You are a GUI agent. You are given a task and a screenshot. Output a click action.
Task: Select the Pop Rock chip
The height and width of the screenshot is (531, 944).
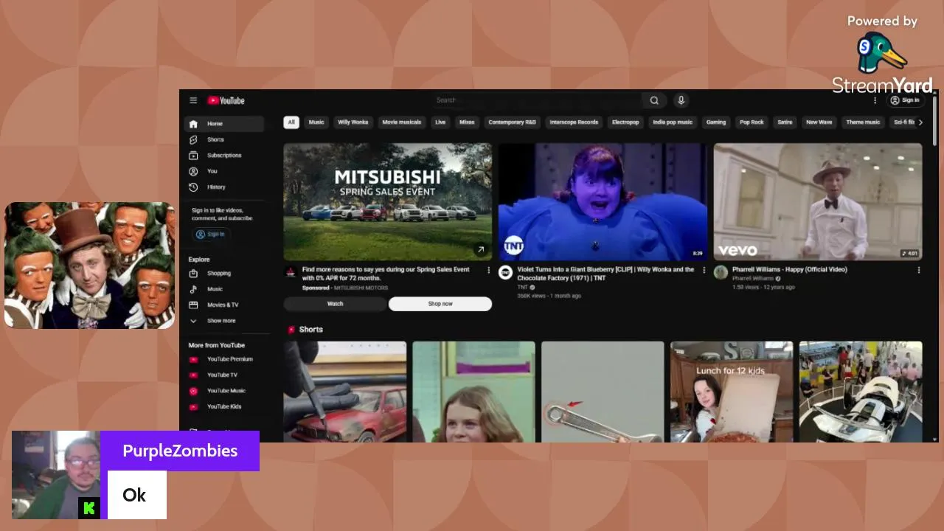click(752, 122)
